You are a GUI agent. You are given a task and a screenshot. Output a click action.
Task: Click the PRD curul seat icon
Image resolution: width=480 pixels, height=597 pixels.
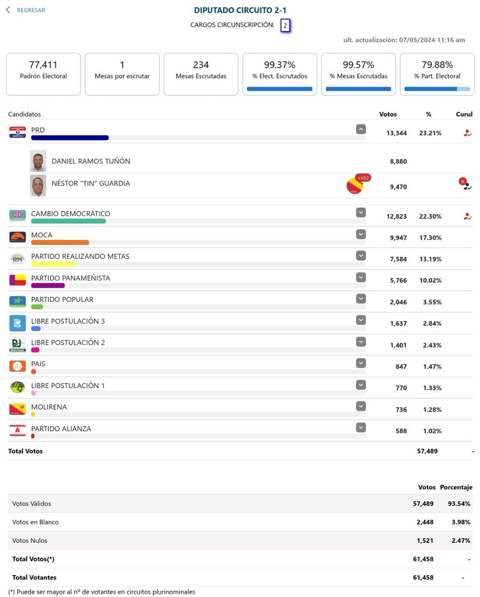467,133
